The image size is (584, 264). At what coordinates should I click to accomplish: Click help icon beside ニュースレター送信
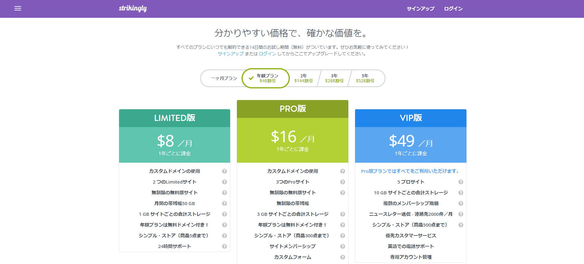tap(461, 214)
